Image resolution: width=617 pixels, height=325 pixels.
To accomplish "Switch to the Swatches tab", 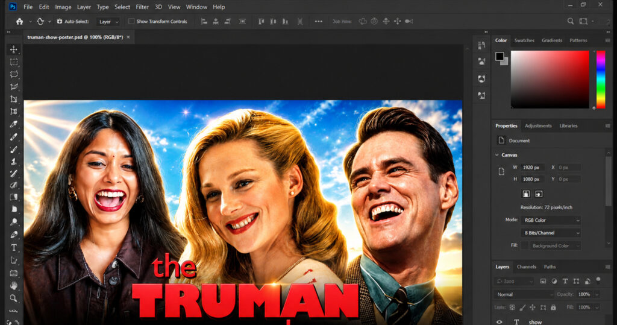I will [524, 40].
